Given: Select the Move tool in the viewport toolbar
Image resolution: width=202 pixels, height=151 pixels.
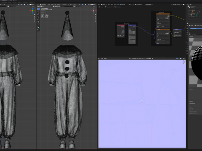Looking at the screenshot, I should pos(38,14).
